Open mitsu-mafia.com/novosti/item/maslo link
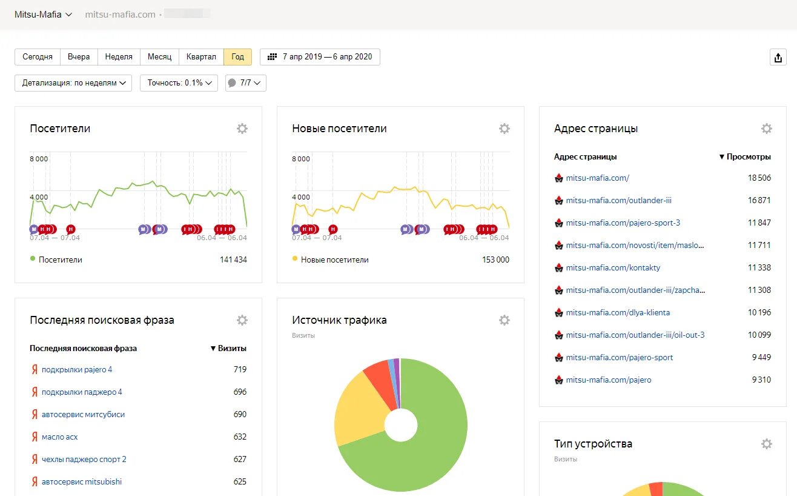Image resolution: width=797 pixels, height=496 pixels. tap(635, 245)
